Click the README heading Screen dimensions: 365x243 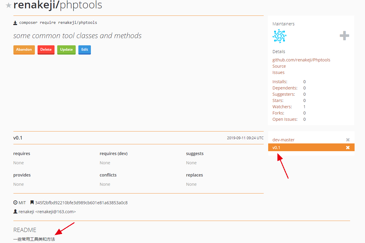click(25, 230)
